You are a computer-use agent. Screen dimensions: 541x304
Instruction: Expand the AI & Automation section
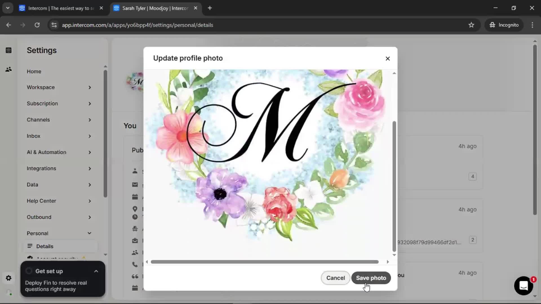[x=59, y=152]
